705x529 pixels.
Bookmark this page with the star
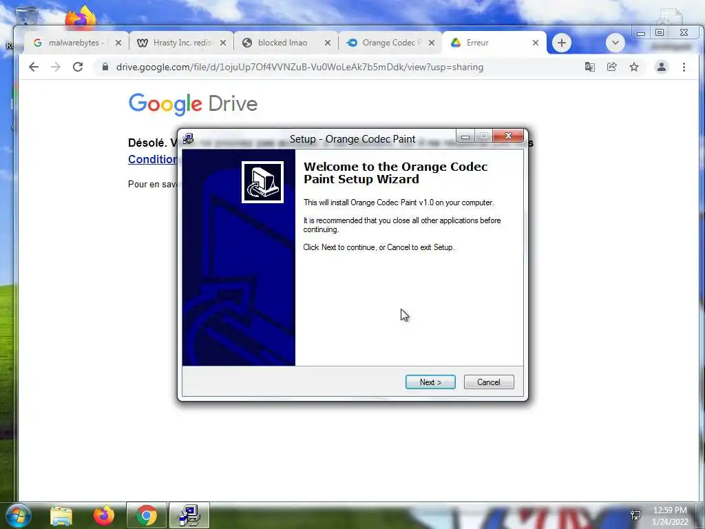coord(634,67)
